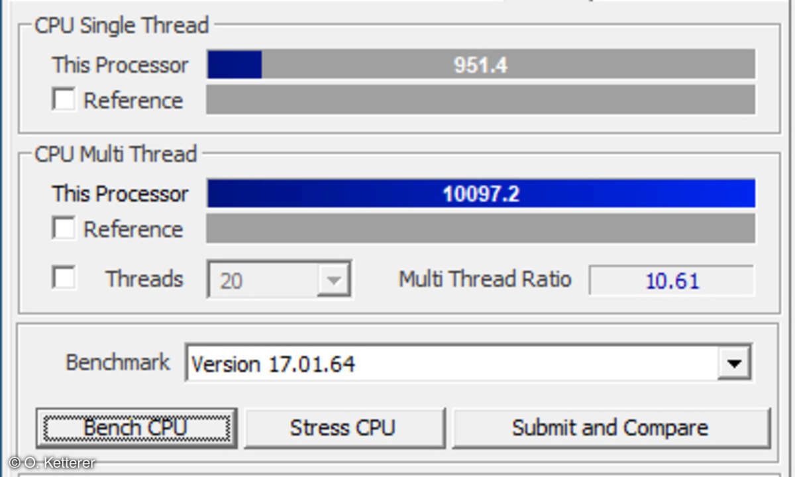Click the Multi Thread Ratio value 10.61
795x477 pixels.
coord(672,280)
